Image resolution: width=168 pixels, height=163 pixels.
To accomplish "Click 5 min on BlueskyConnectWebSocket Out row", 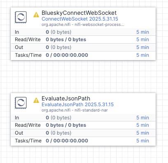I will pyautogui.click(x=142, y=47).
